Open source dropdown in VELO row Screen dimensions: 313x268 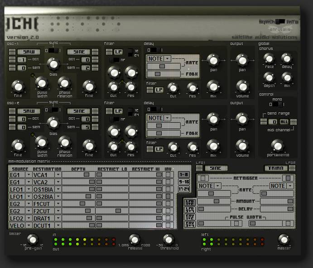pyautogui.click(x=29, y=225)
